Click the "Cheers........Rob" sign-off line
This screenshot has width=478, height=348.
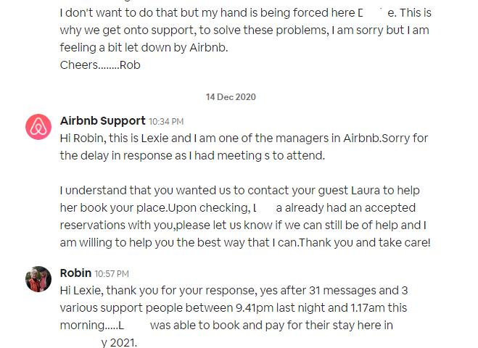coord(100,65)
